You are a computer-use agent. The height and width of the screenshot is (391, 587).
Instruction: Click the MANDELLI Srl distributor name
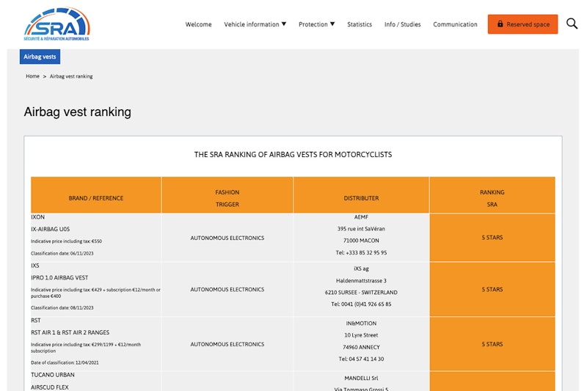coord(361,379)
